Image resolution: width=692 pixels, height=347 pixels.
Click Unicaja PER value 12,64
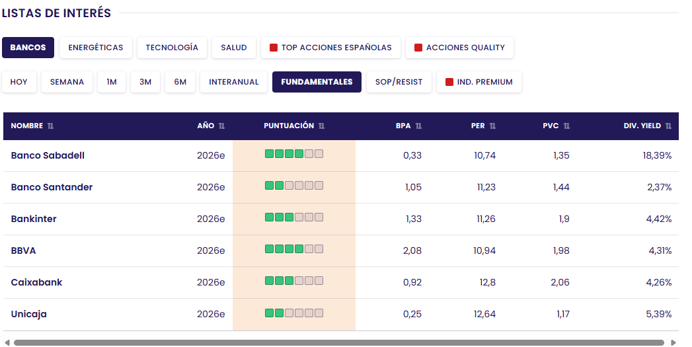pyautogui.click(x=484, y=315)
